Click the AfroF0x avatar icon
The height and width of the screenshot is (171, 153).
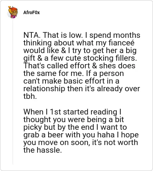click(x=13, y=12)
